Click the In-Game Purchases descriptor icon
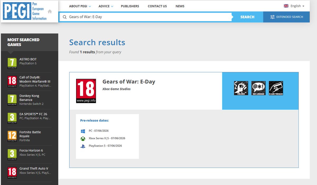 (276, 88)
